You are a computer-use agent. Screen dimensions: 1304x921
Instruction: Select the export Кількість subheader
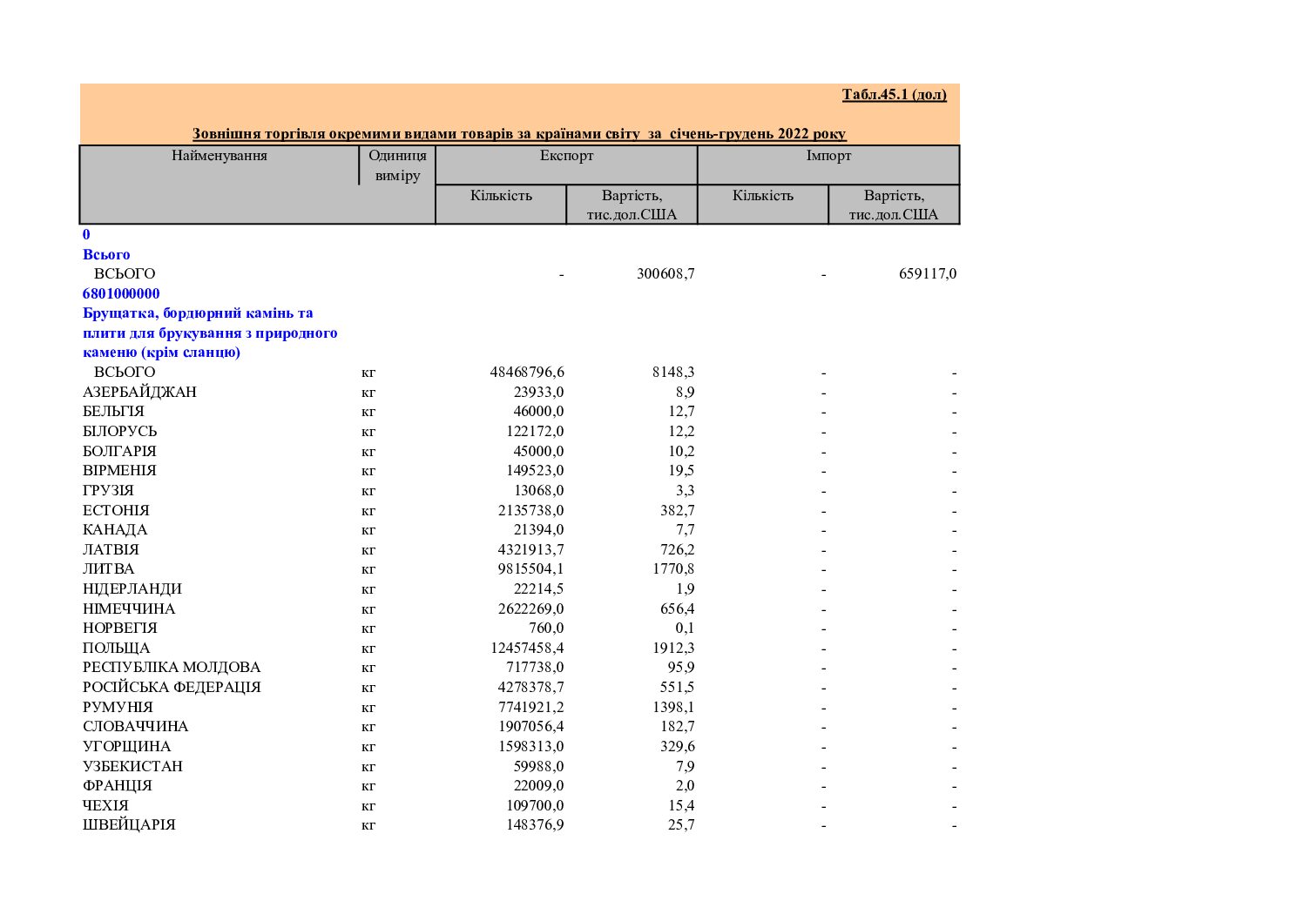pyautogui.click(x=501, y=195)
